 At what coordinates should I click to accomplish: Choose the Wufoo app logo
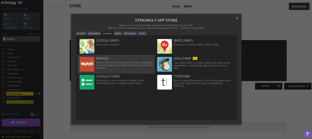click(87, 64)
